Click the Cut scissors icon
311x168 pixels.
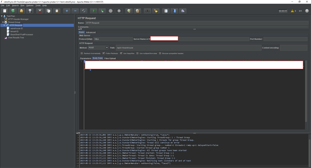coord(40,11)
